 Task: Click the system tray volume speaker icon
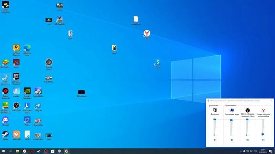click(251, 151)
